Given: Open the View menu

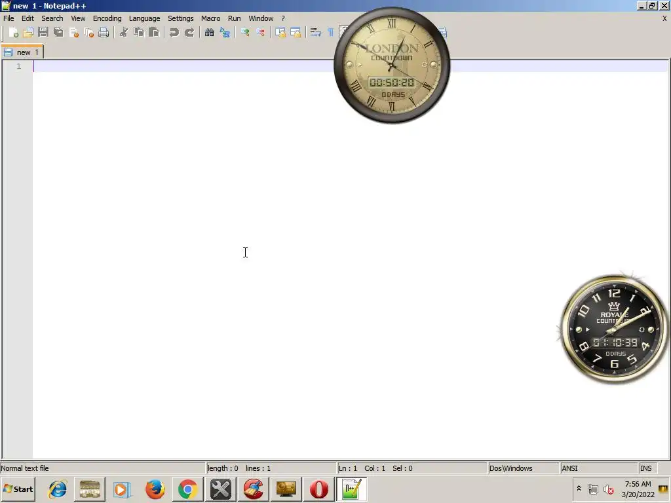Looking at the screenshot, I should coord(79,18).
